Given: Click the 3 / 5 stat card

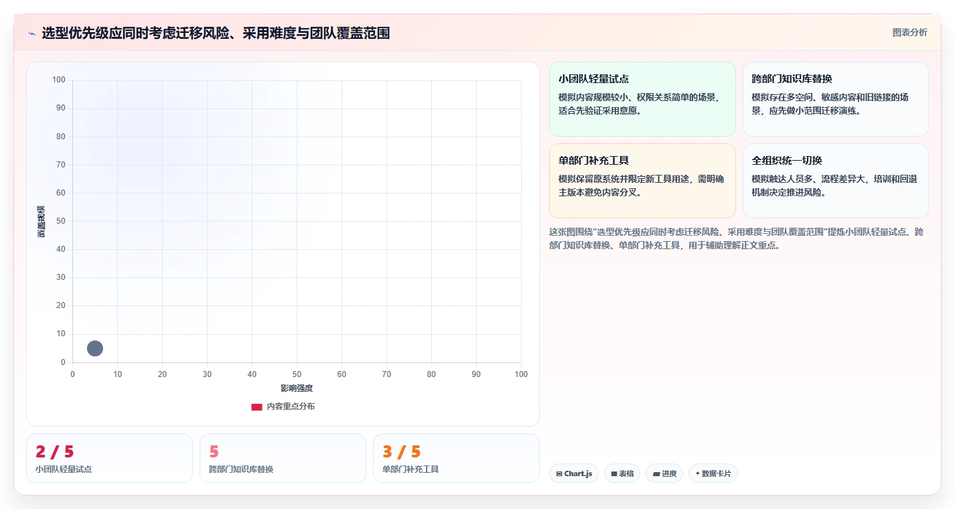Looking at the screenshot, I should 456,458.
